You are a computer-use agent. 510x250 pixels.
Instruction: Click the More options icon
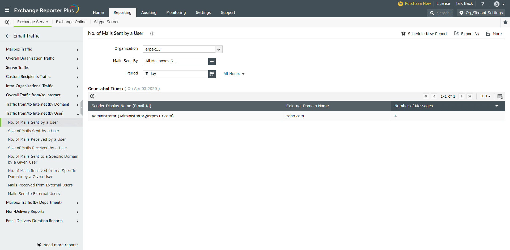click(488, 34)
